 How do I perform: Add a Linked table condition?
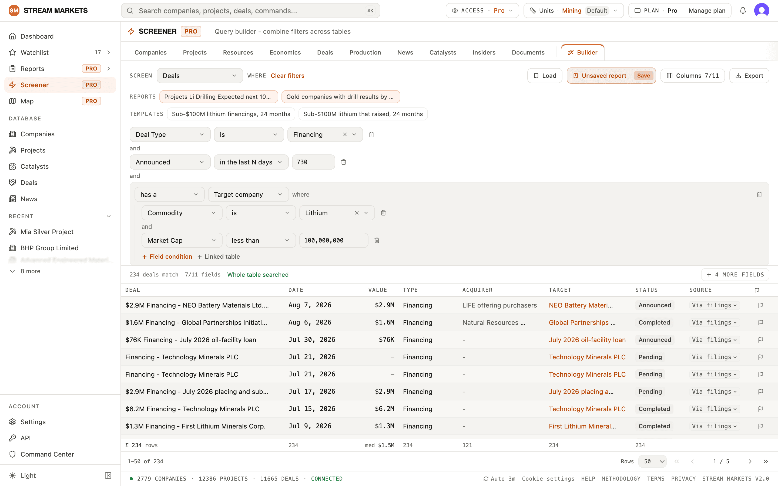pos(219,256)
